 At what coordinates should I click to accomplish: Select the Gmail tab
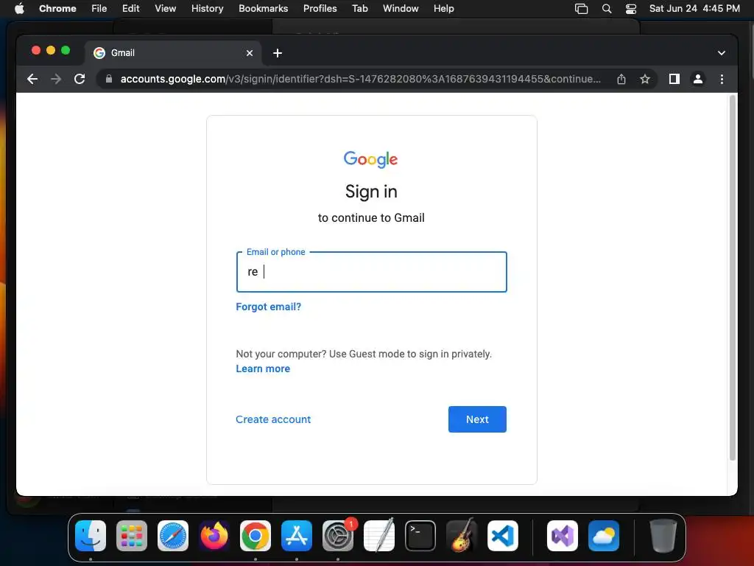point(174,53)
